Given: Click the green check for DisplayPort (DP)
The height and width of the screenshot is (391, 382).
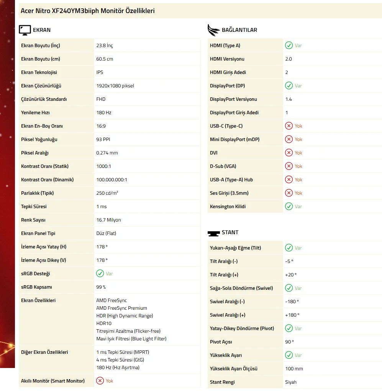Looking at the screenshot, I should tap(289, 86).
